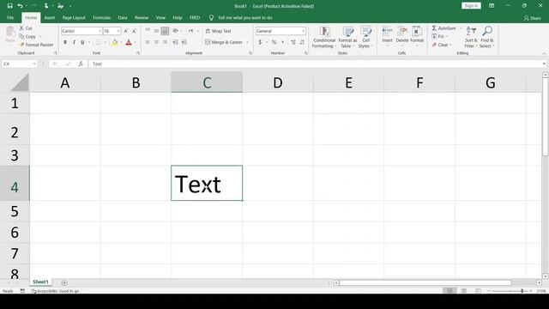549x309 pixels.
Task: Apply percent style format
Action: 274,42
